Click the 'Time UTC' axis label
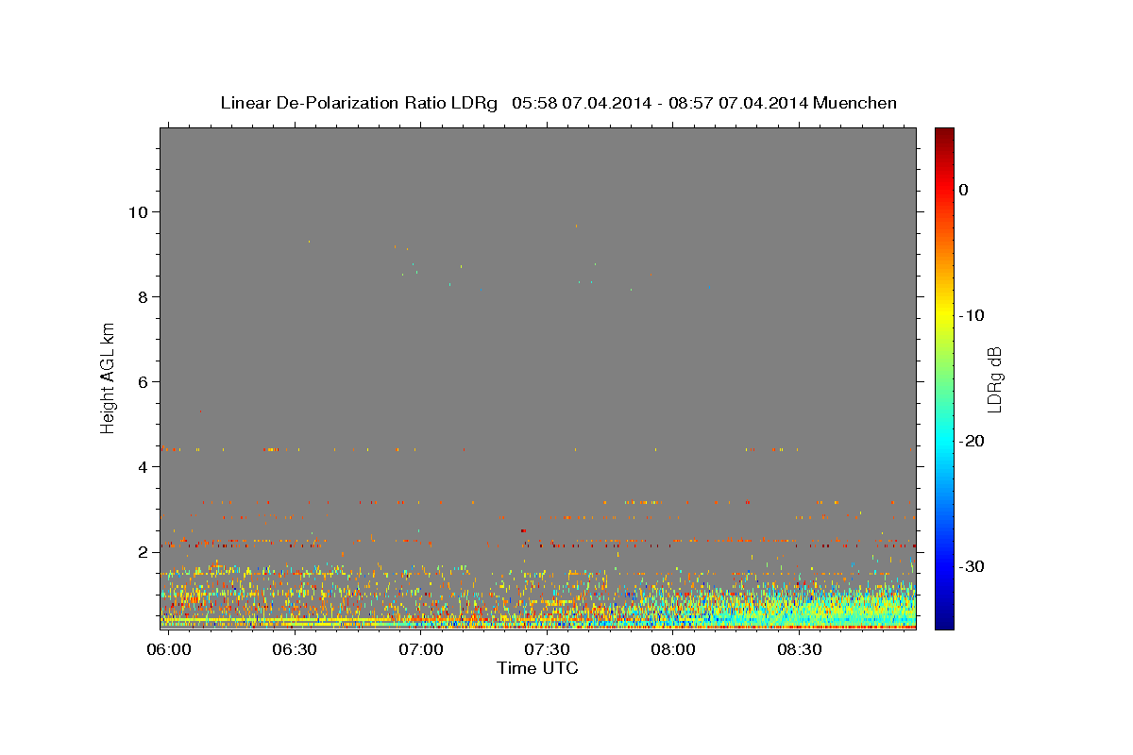The height and width of the screenshot is (755, 1133). pos(537,668)
